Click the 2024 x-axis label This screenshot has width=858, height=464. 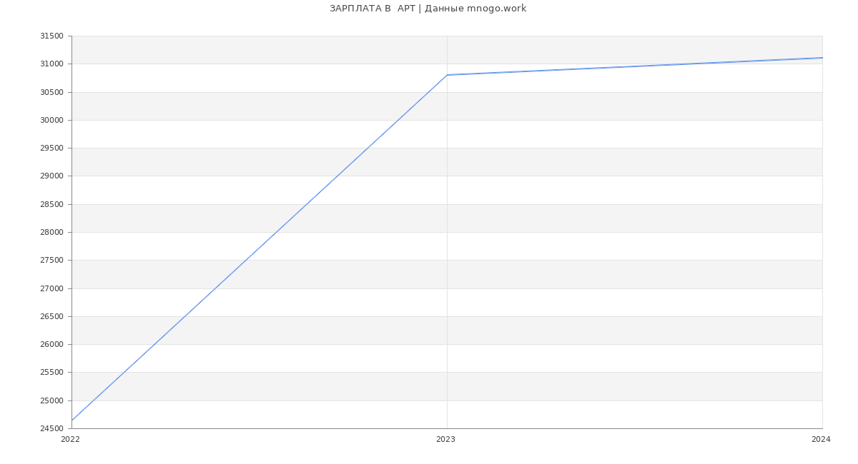820,440
